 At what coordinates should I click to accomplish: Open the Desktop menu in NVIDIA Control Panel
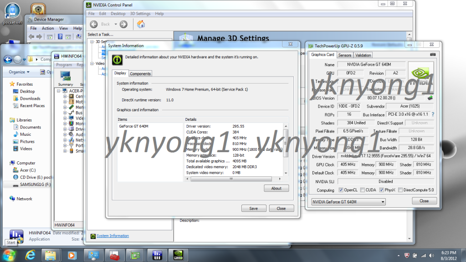click(x=118, y=14)
